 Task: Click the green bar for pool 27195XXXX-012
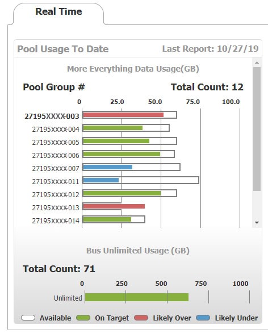click(x=122, y=193)
